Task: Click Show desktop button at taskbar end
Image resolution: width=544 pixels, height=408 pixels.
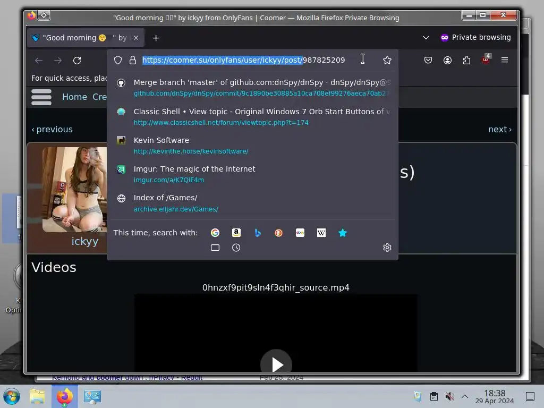Action: (x=530, y=396)
